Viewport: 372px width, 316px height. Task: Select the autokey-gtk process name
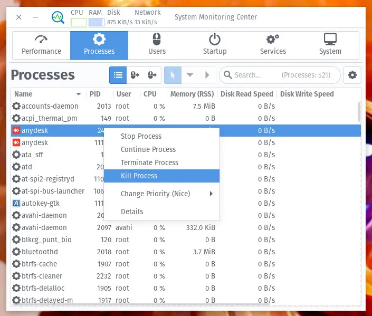coord(40,203)
